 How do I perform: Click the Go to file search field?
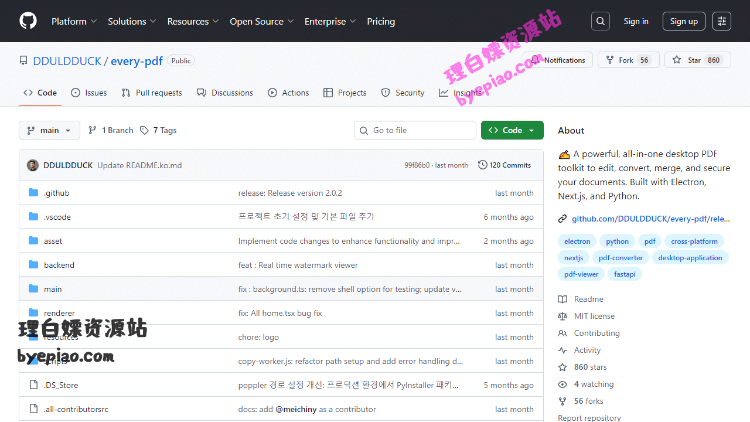pyautogui.click(x=415, y=130)
